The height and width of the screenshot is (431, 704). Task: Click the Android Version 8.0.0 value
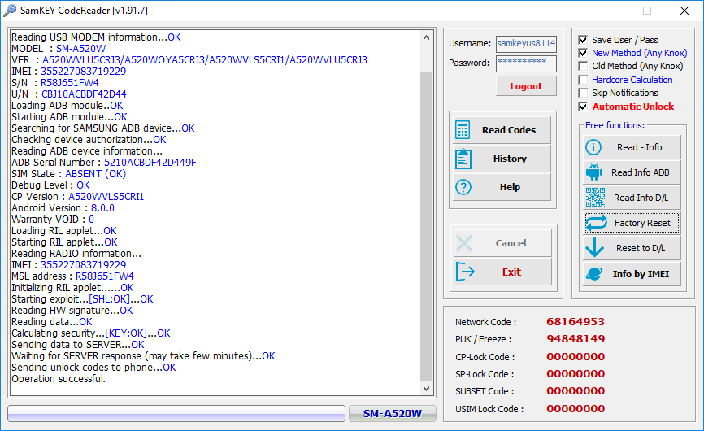(x=102, y=208)
